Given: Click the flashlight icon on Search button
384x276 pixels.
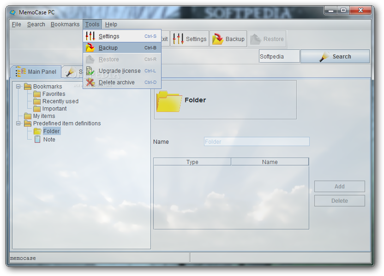Looking at the screenshot, I should pyautogui.click(x=324, y=57).
